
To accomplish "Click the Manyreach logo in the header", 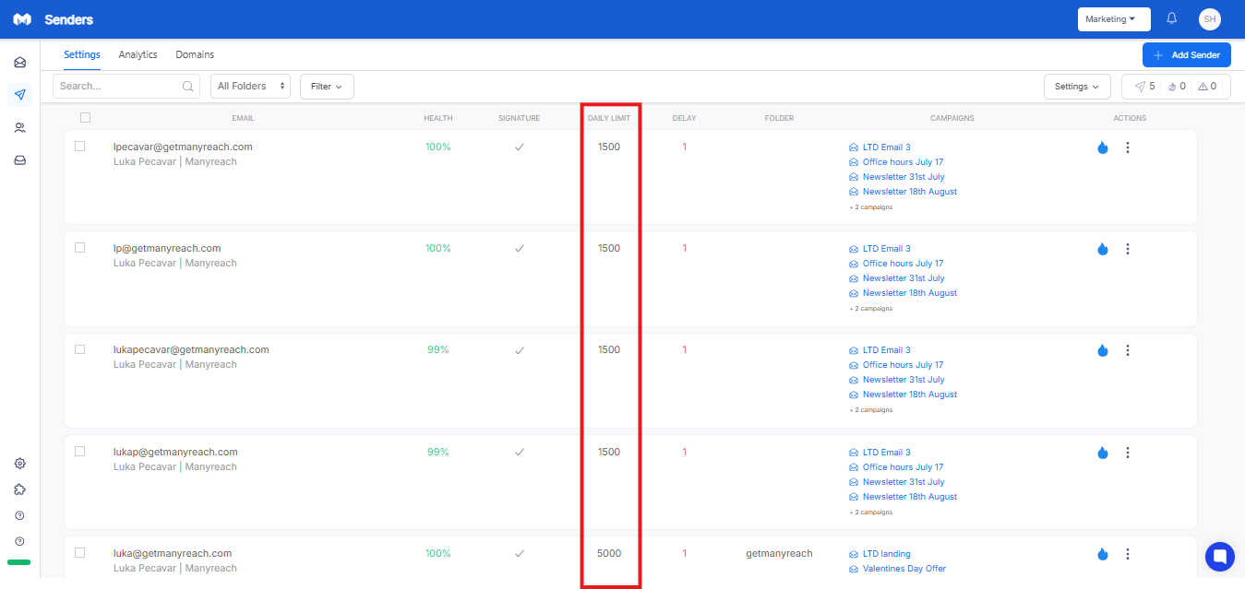I will [22, 19].
